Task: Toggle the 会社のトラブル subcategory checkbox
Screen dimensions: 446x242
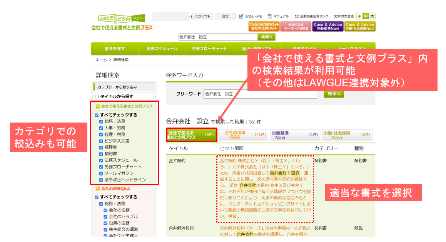Action: coord(106,217)
